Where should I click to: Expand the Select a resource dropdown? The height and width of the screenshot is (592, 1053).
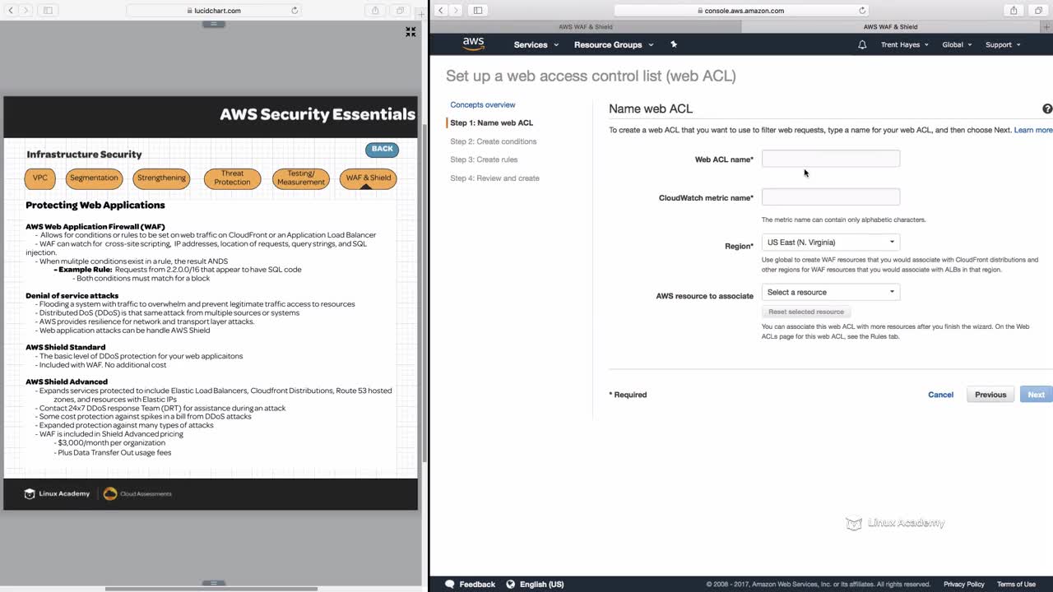tap(831, 292)
